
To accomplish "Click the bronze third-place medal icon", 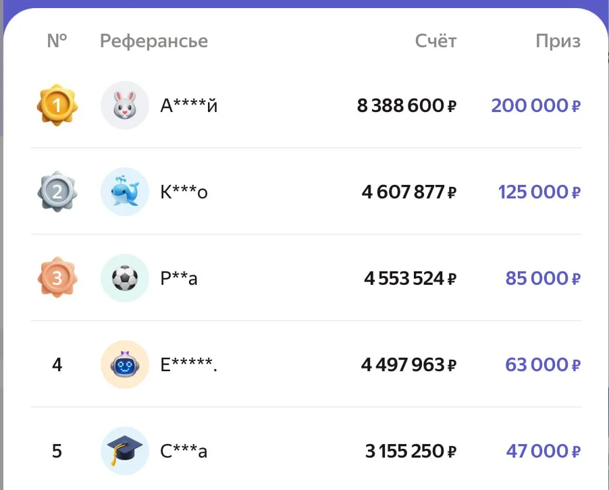I will point(57,277).
